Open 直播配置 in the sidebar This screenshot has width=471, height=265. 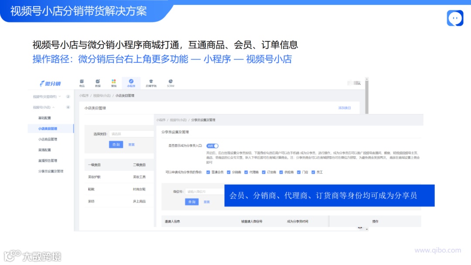[44, 150]
